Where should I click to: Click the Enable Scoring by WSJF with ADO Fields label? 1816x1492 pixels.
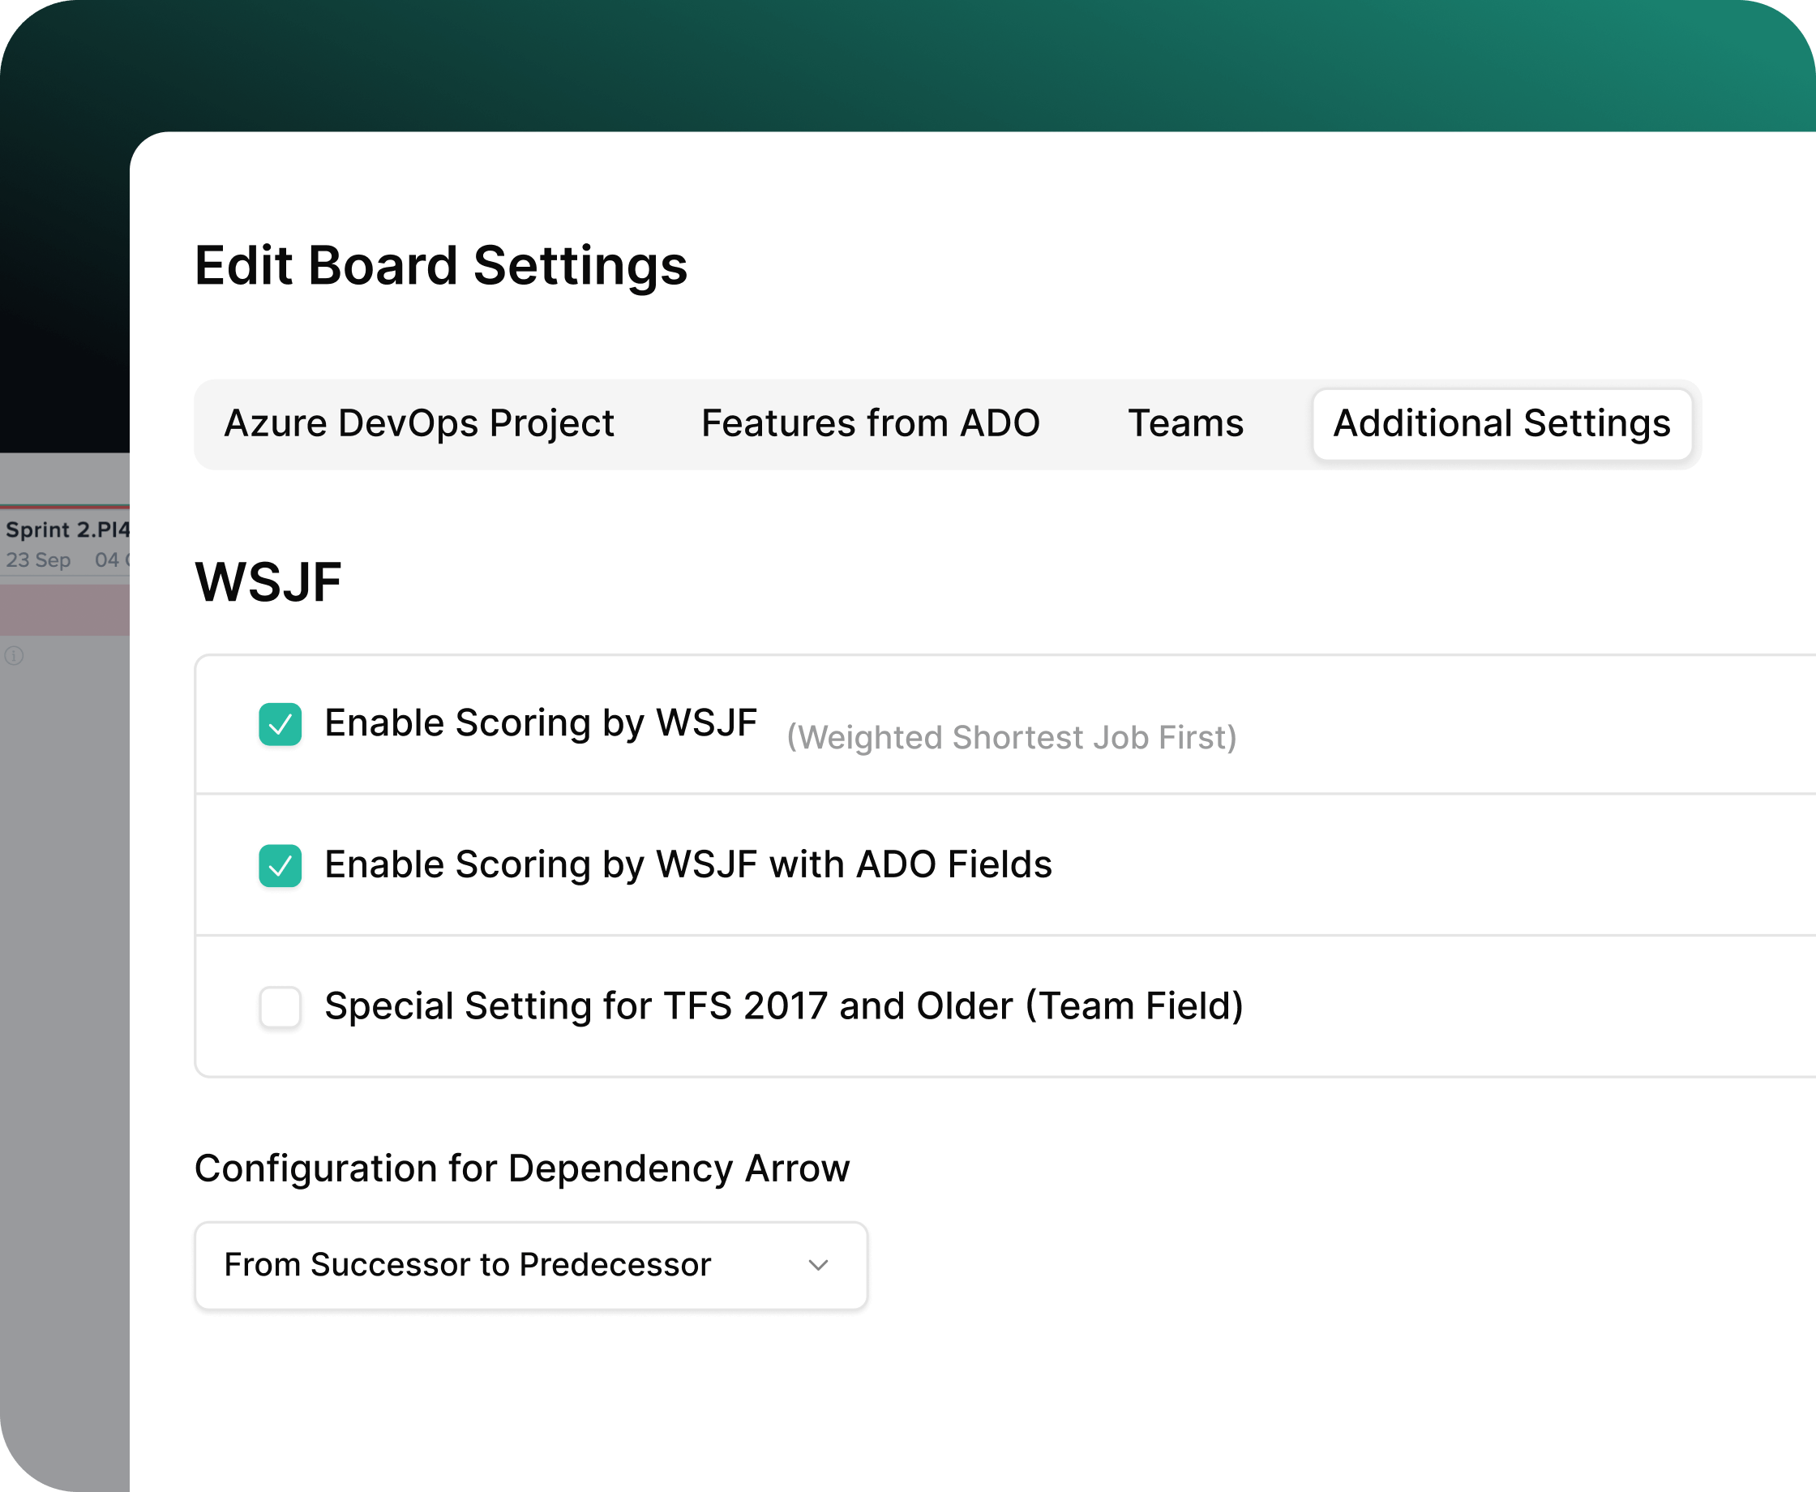[x=687, y=864]
